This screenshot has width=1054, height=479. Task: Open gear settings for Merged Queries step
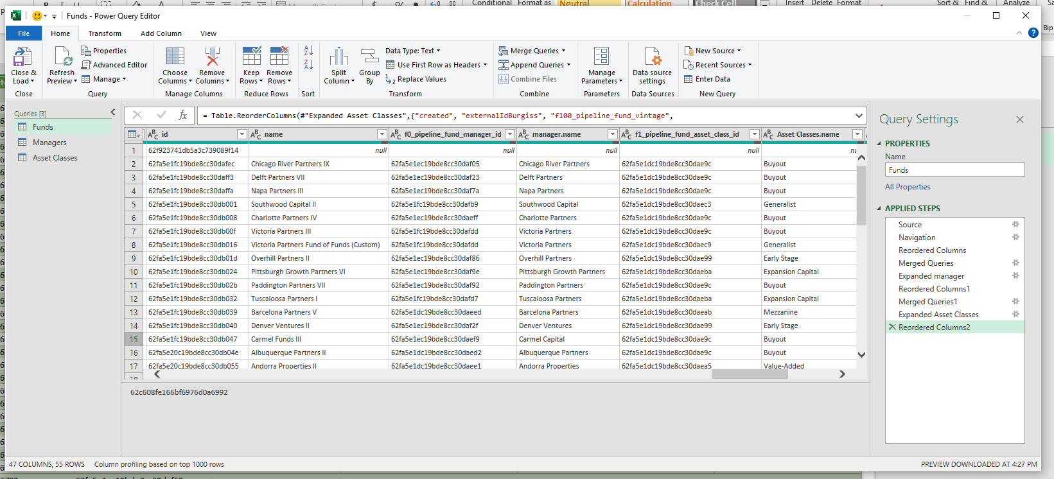coord(1015,263)
